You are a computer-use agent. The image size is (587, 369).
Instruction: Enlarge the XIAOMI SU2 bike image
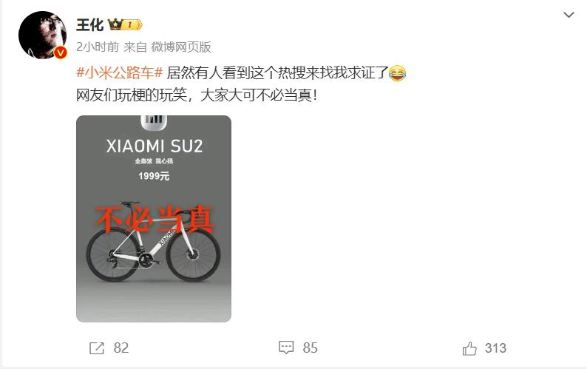[x=154, y=219]
